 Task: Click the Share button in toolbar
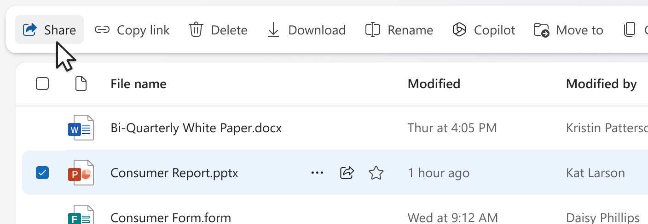pos(49,30)
